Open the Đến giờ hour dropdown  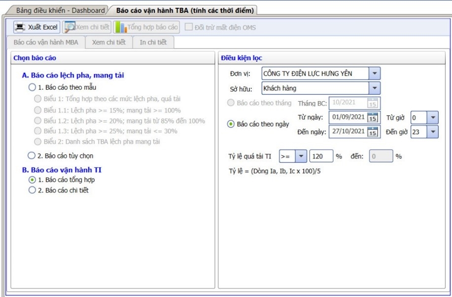433,132
